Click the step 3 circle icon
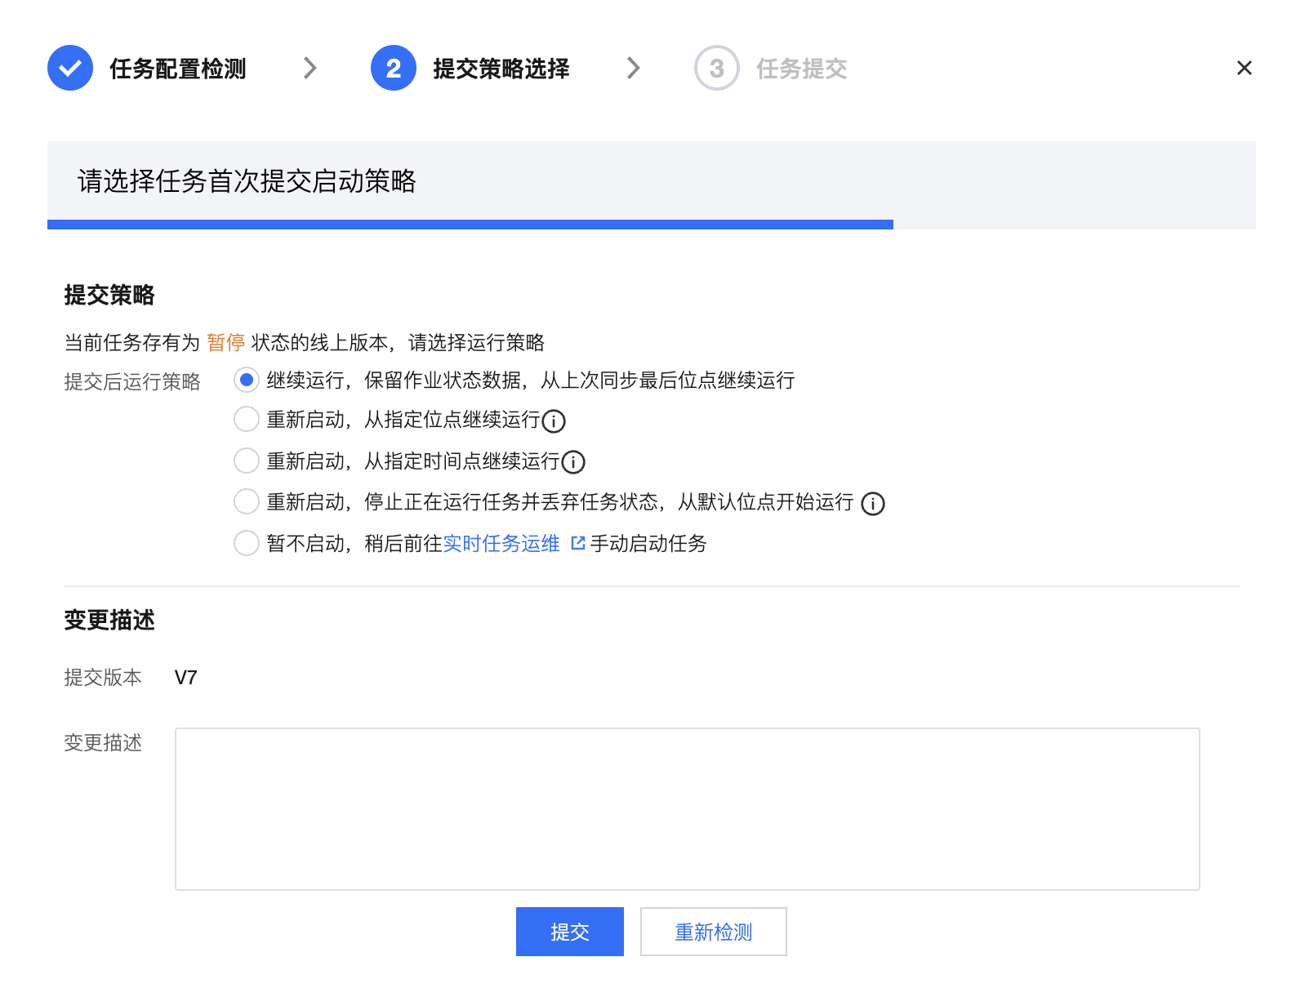Image resolution: width=1305 pixels, height=988 pixels. (x=716, y=68)
